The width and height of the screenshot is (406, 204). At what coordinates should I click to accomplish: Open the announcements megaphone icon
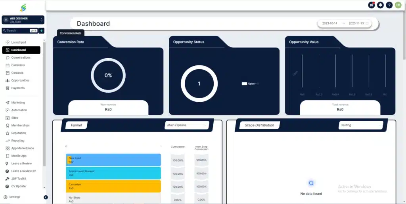[372, 5]
